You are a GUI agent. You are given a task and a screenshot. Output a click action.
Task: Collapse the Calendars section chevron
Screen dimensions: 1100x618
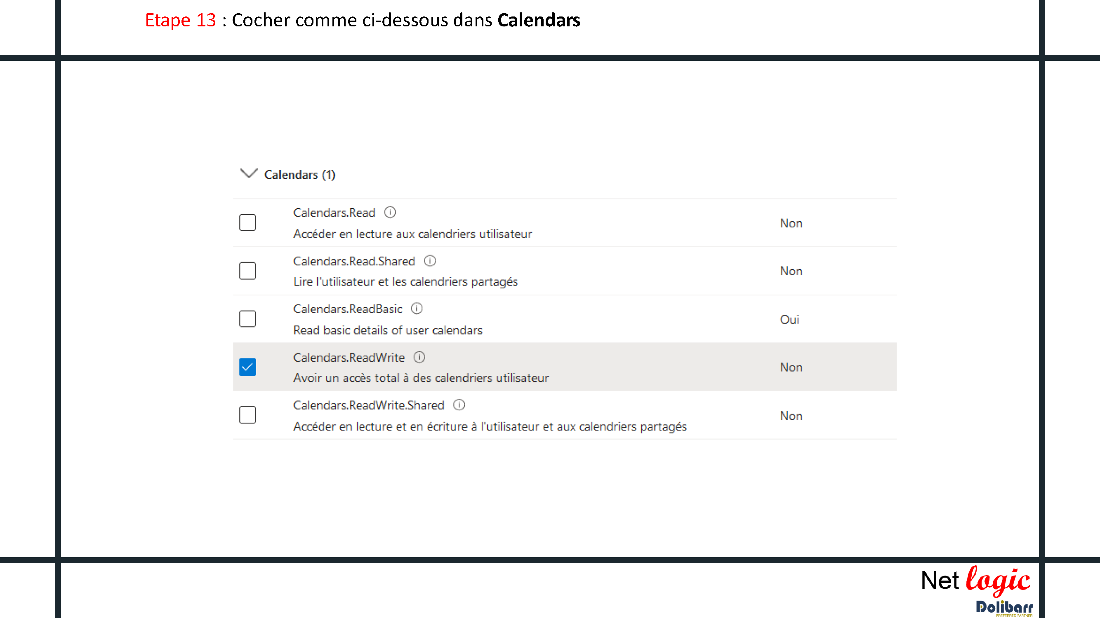(249, 173)
